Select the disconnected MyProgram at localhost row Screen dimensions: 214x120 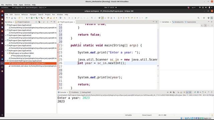click(30, 63)
